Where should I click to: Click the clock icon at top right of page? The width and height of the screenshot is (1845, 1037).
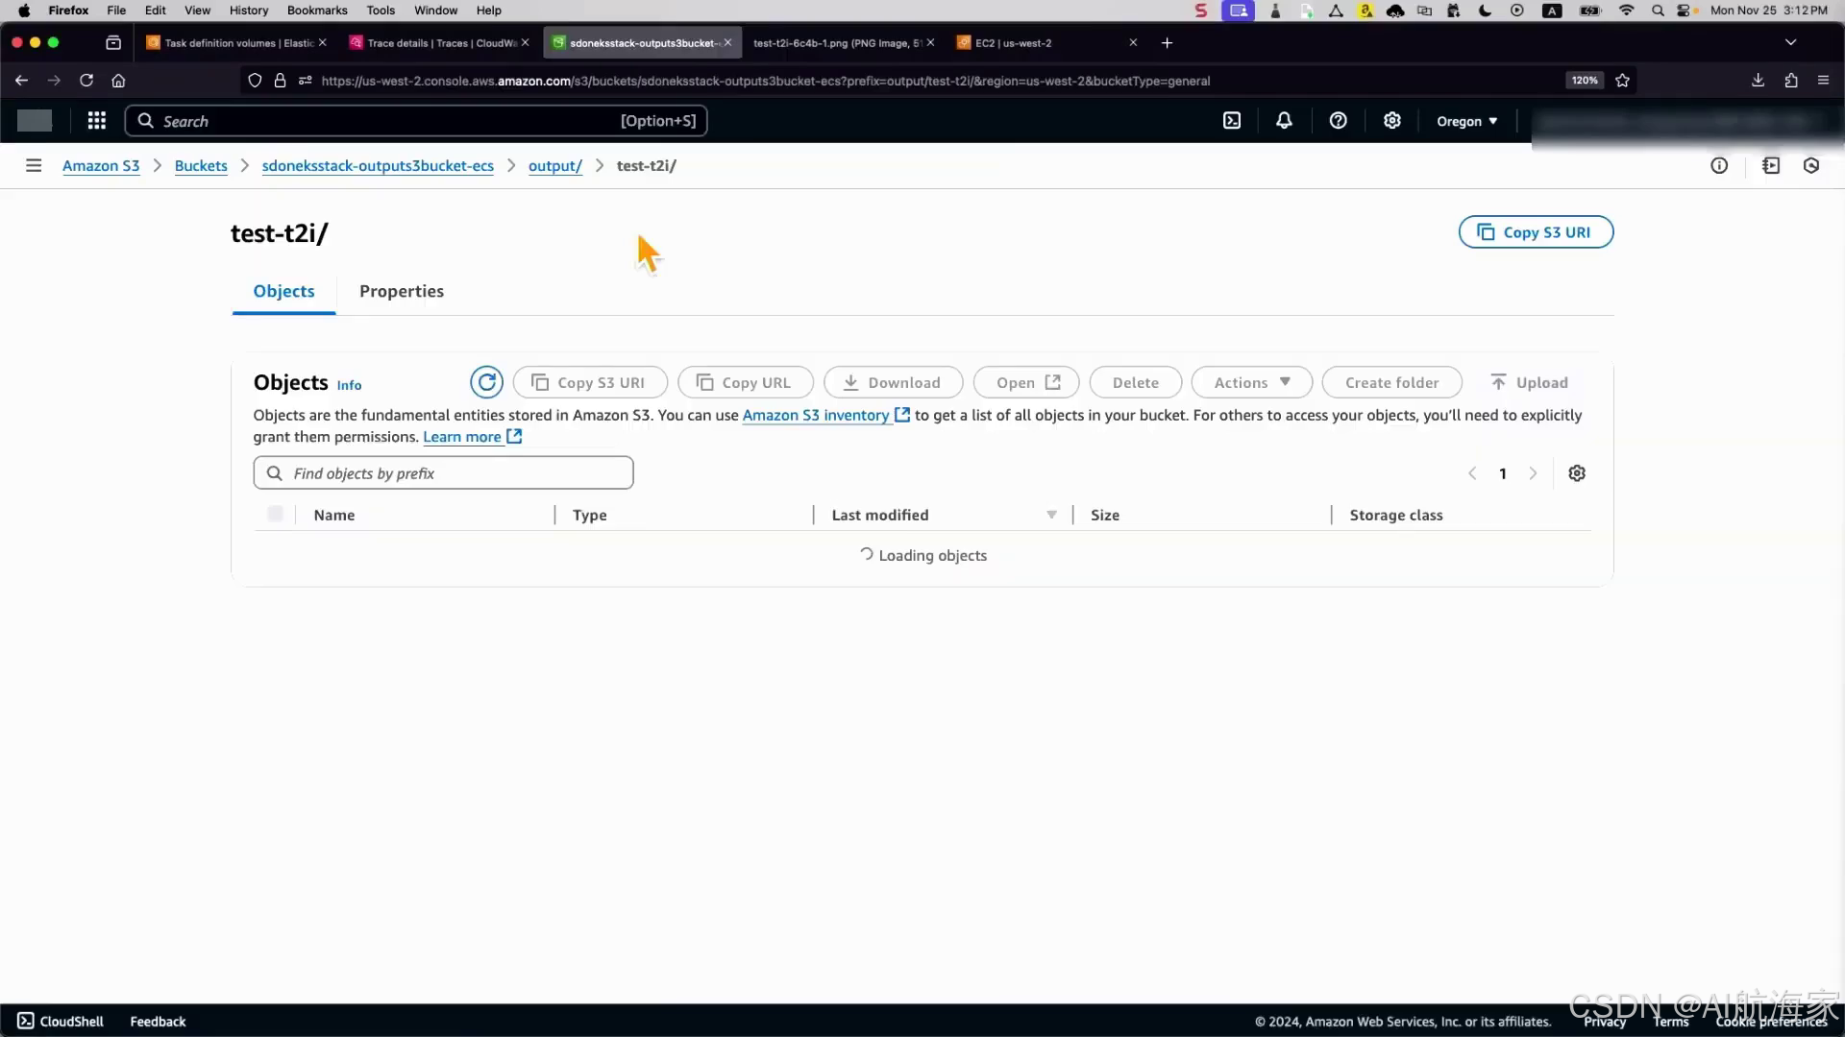click(1811, 165)
